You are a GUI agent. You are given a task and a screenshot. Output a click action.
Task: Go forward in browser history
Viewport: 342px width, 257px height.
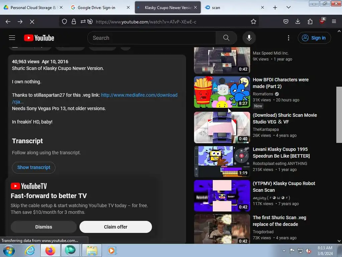[x=20, y=22]
